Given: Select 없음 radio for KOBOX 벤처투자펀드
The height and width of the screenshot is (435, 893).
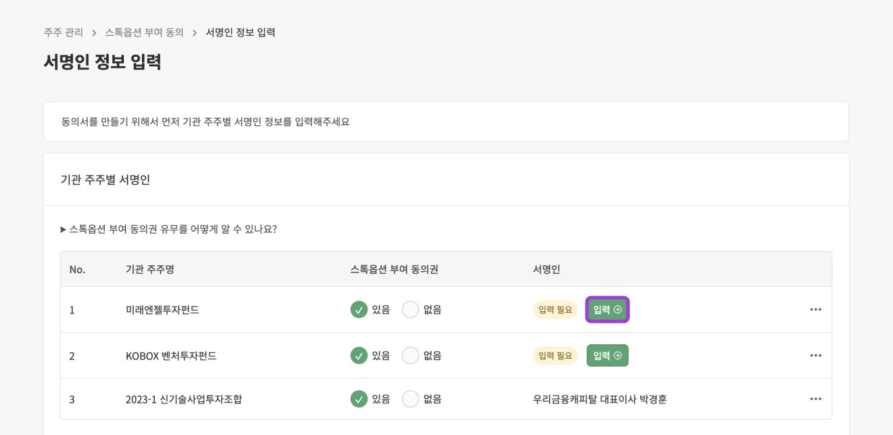Looking at the screenshot, I should pos(410,355).
